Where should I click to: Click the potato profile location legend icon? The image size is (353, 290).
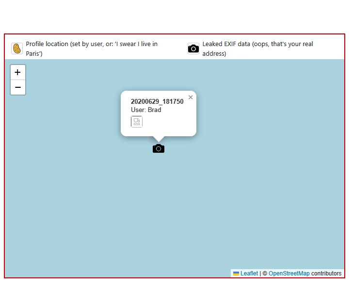[x=17, y=48]
